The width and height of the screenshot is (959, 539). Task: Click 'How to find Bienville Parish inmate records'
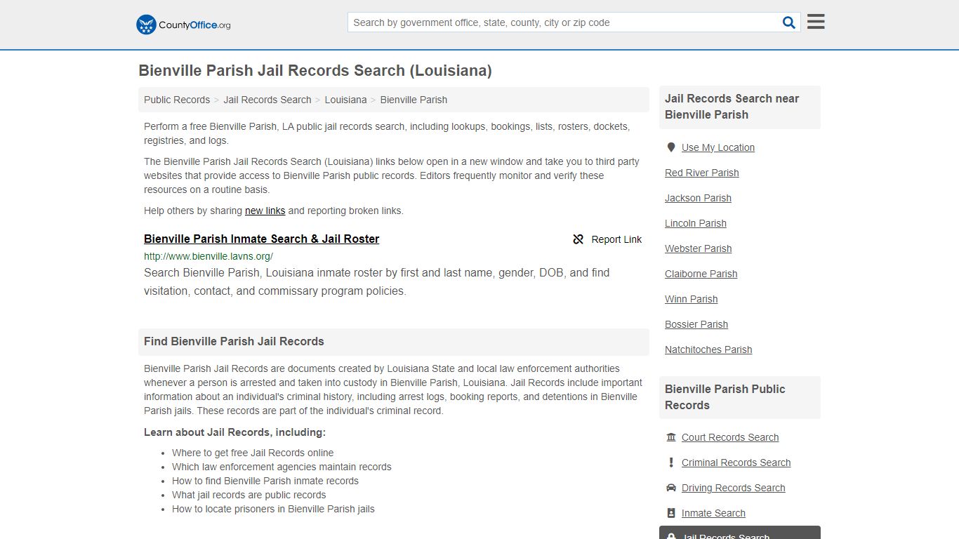(265, 481)
